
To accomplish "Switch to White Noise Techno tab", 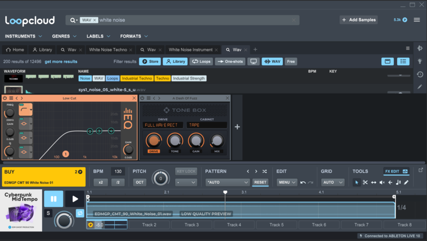I will [x=108, y=50].
